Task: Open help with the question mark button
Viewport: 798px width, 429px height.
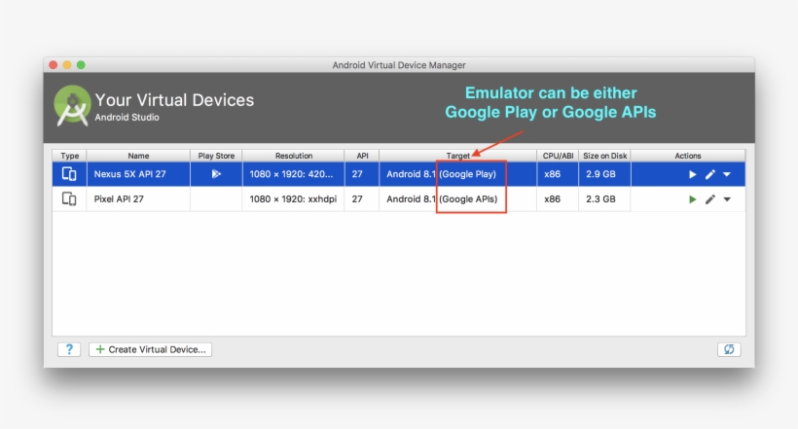Action: (x=69, y=349)
